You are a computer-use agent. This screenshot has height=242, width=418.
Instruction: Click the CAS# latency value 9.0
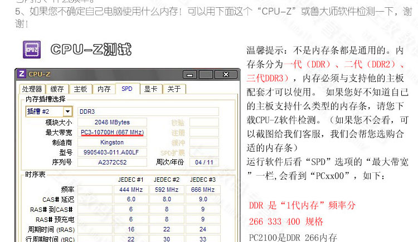[x=203, y=199]
